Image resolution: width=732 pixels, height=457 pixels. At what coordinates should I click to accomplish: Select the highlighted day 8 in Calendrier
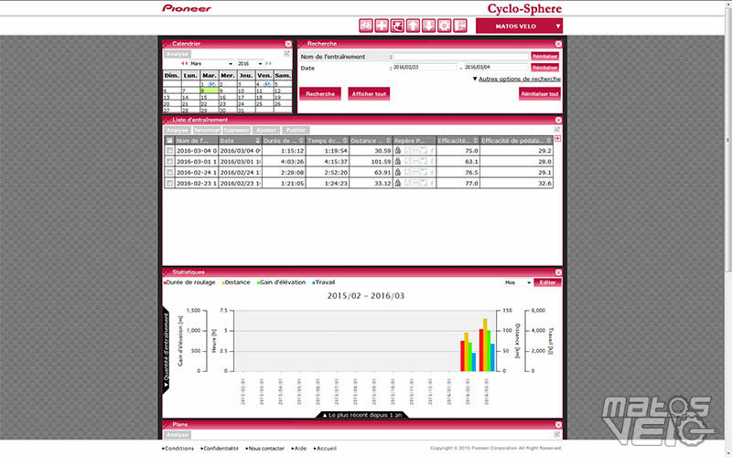pyautogui.click(x=210, y=90)
